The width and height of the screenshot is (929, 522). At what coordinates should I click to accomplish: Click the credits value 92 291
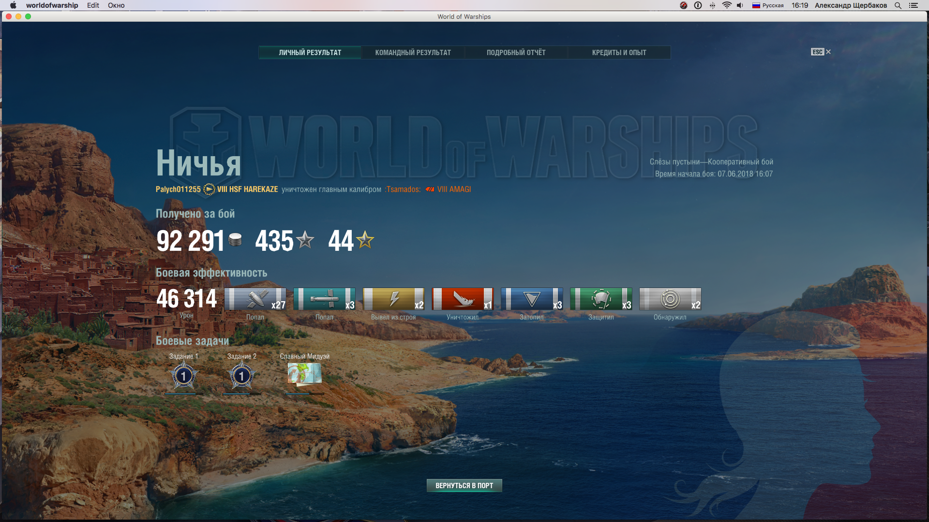190,241
